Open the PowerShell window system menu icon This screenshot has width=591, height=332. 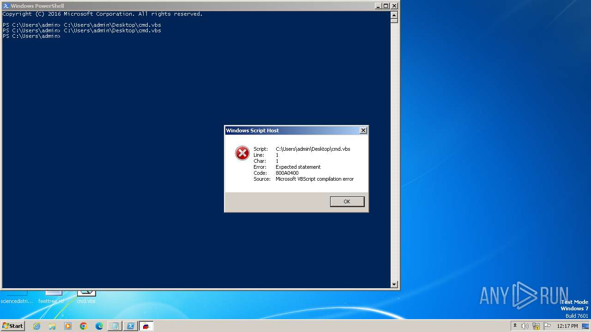pos(6,6)
